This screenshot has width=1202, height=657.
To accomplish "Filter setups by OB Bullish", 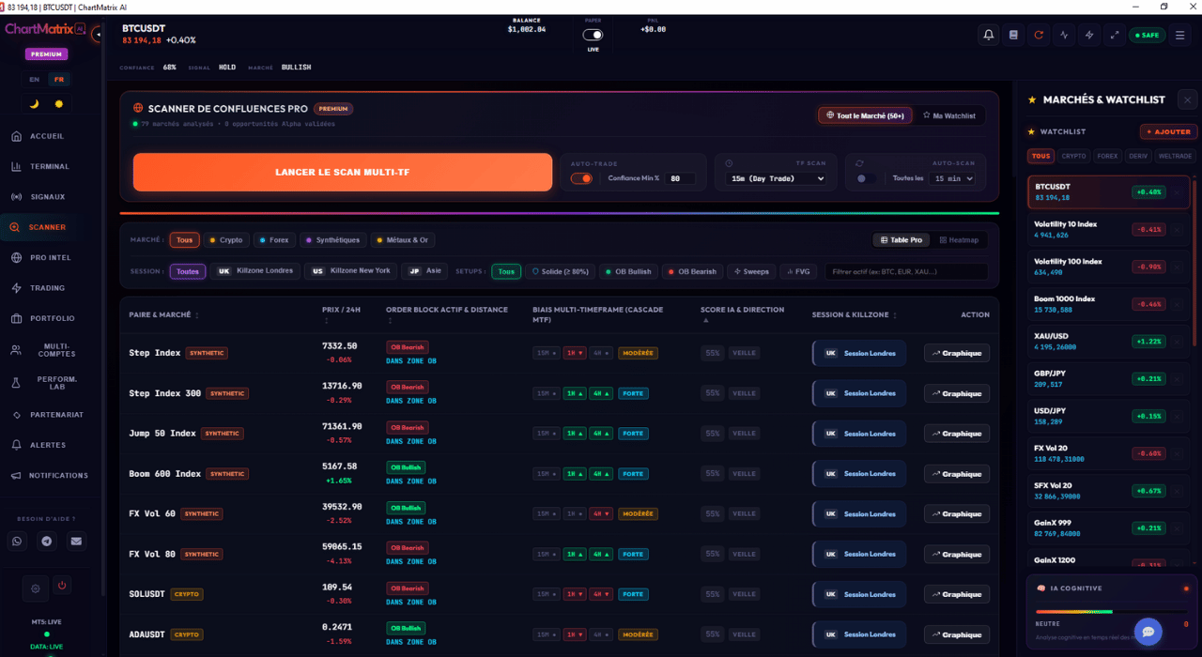I will pos(627,271).
